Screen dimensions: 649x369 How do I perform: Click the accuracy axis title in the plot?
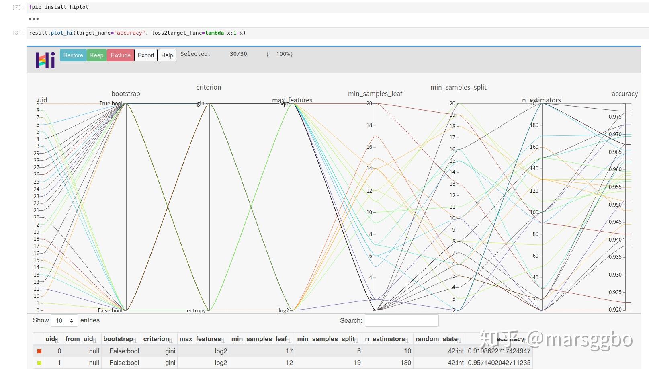coord(624,94)
